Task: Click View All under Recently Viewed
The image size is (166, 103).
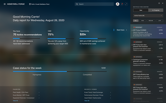Action: point(87,101)
